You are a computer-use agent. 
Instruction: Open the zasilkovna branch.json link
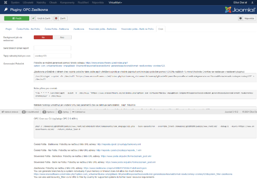(x=115, y=168)
